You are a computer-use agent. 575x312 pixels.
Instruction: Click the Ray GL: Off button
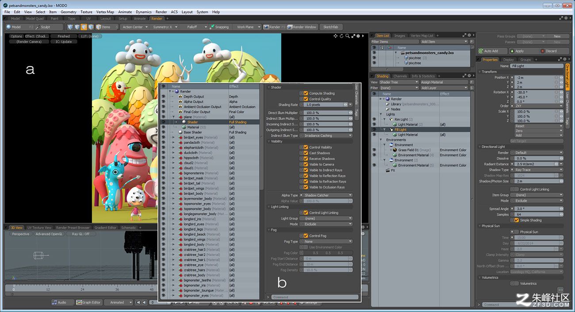point(81,234)
